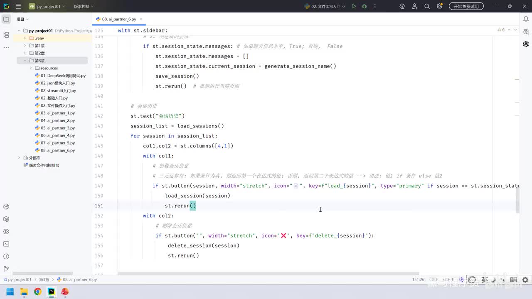Open the Structure tool window icon
Screen dimensions: 532x299
(6, 35)
